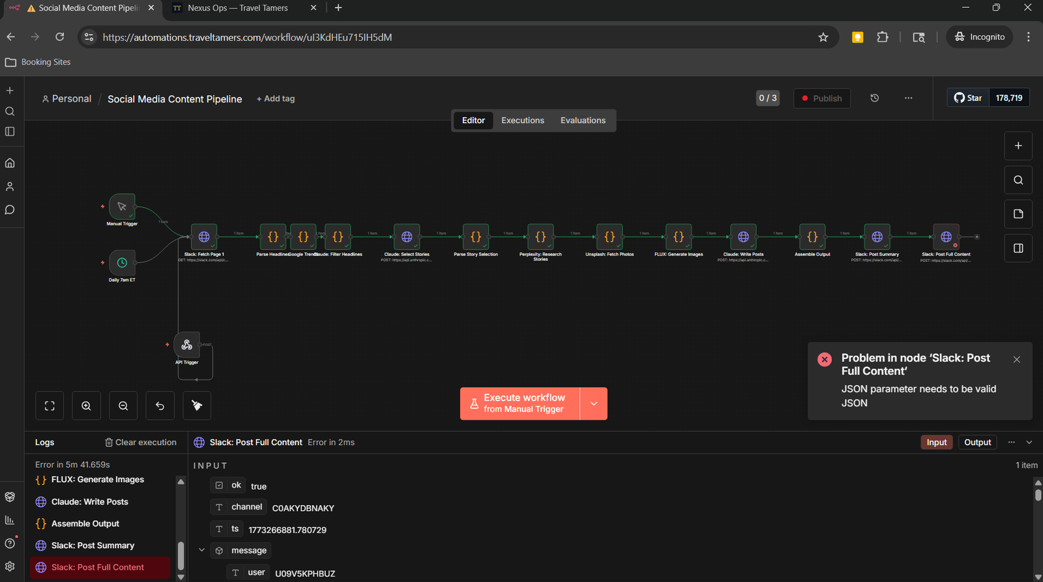Select Slack: Post Summary in logs list
The image size is (1043, 582).
click(x=101, y=546)
